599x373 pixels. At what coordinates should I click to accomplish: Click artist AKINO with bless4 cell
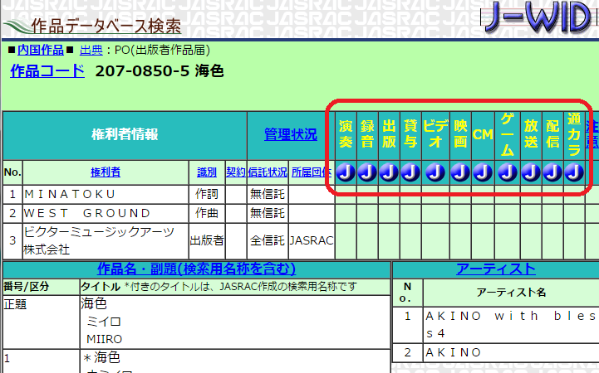pos(511,325)
